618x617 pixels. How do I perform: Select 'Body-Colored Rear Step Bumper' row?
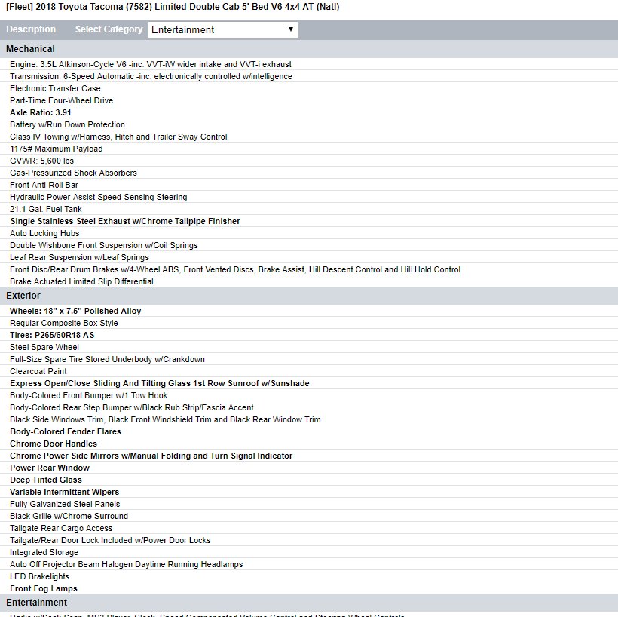click(309, 407)
